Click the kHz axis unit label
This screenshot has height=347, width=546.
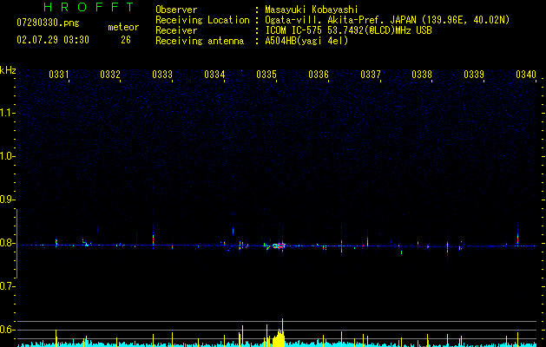click(x=8, y=70)
